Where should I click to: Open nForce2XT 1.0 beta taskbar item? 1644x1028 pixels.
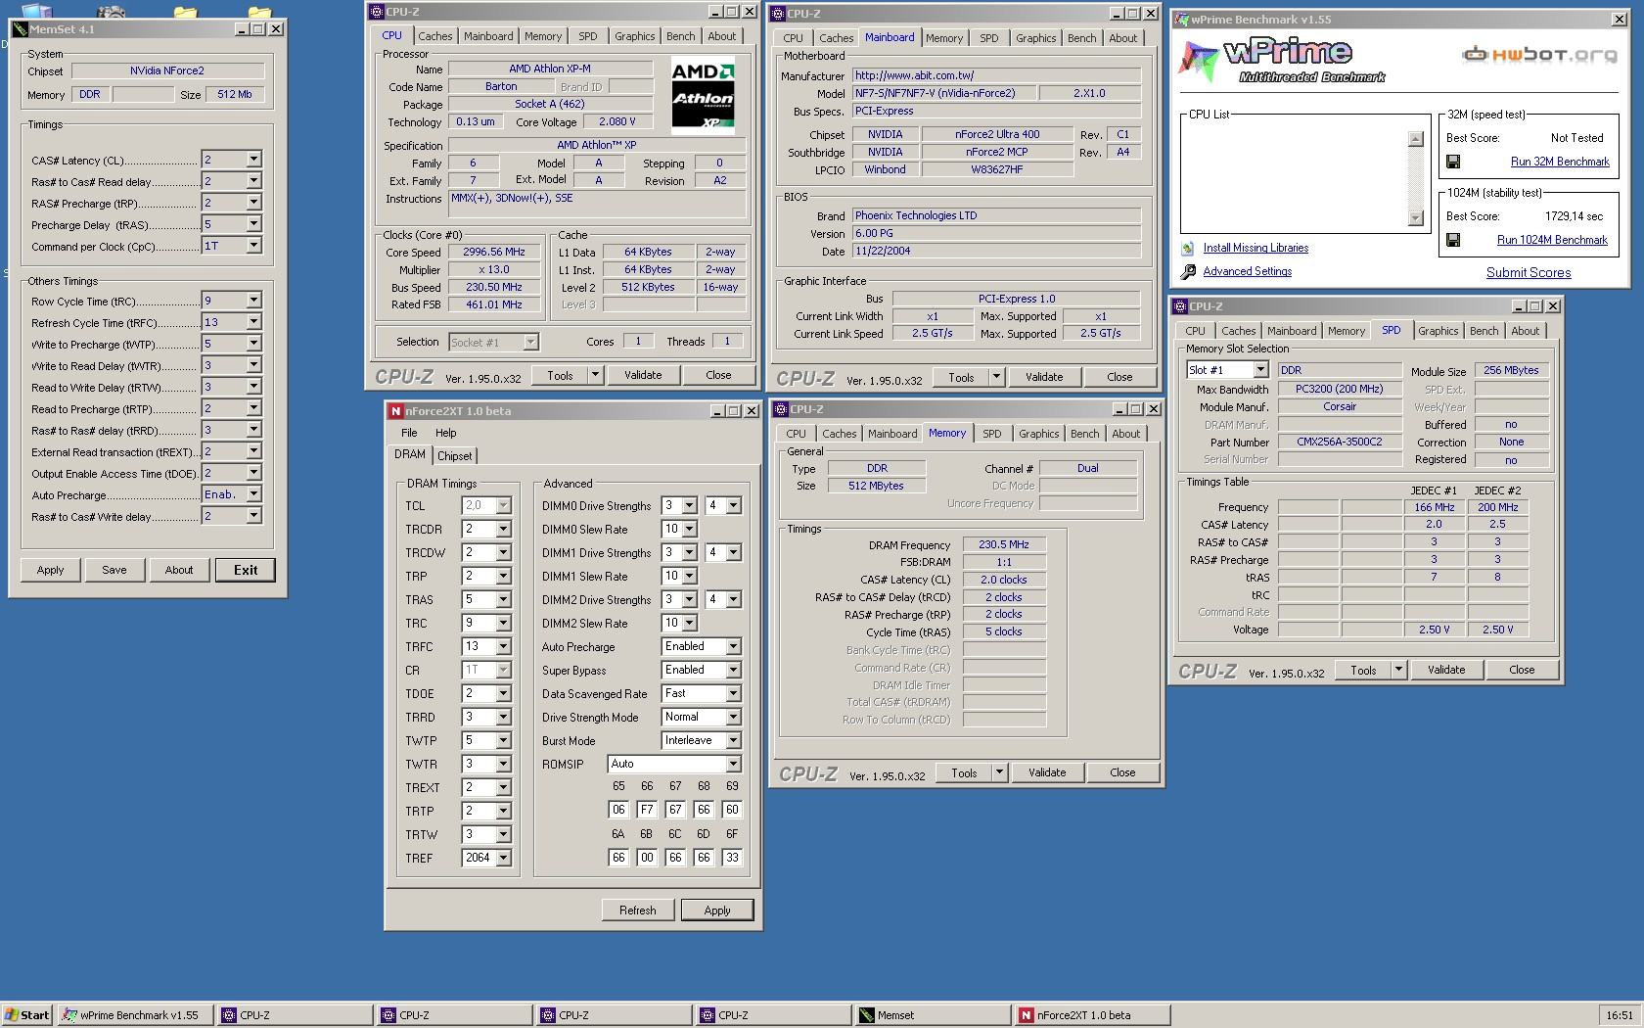pyautogui.click(x=1091, y=1015)
